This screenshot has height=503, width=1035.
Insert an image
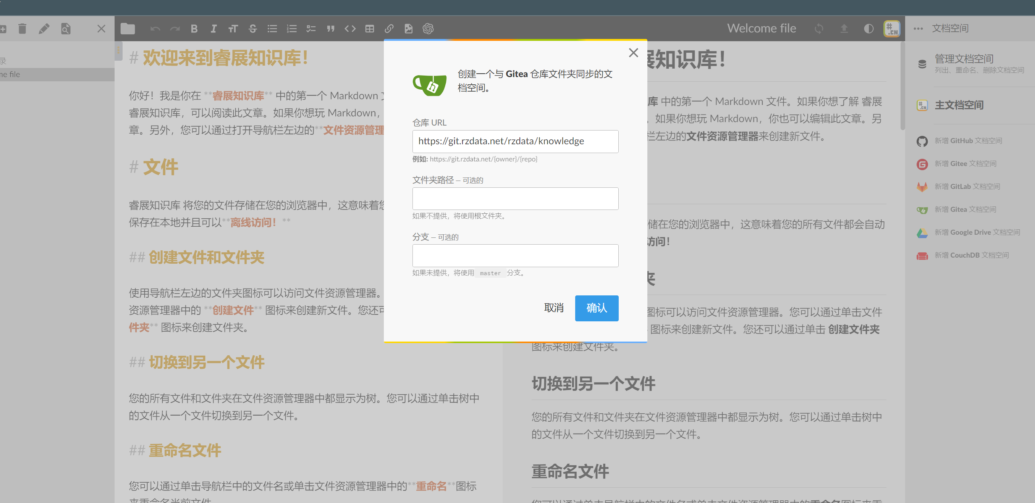click(x=408, y=29)
